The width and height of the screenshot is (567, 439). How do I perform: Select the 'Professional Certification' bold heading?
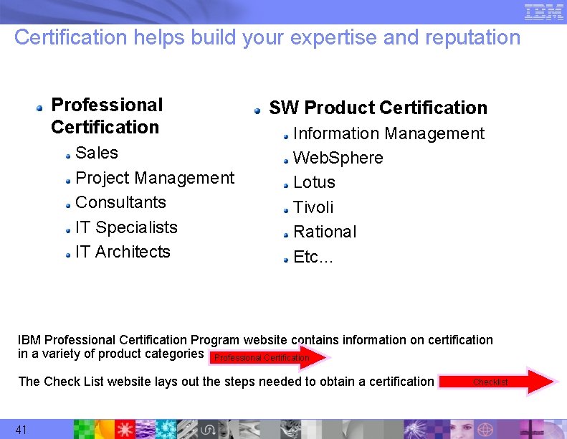pos(107,115)
